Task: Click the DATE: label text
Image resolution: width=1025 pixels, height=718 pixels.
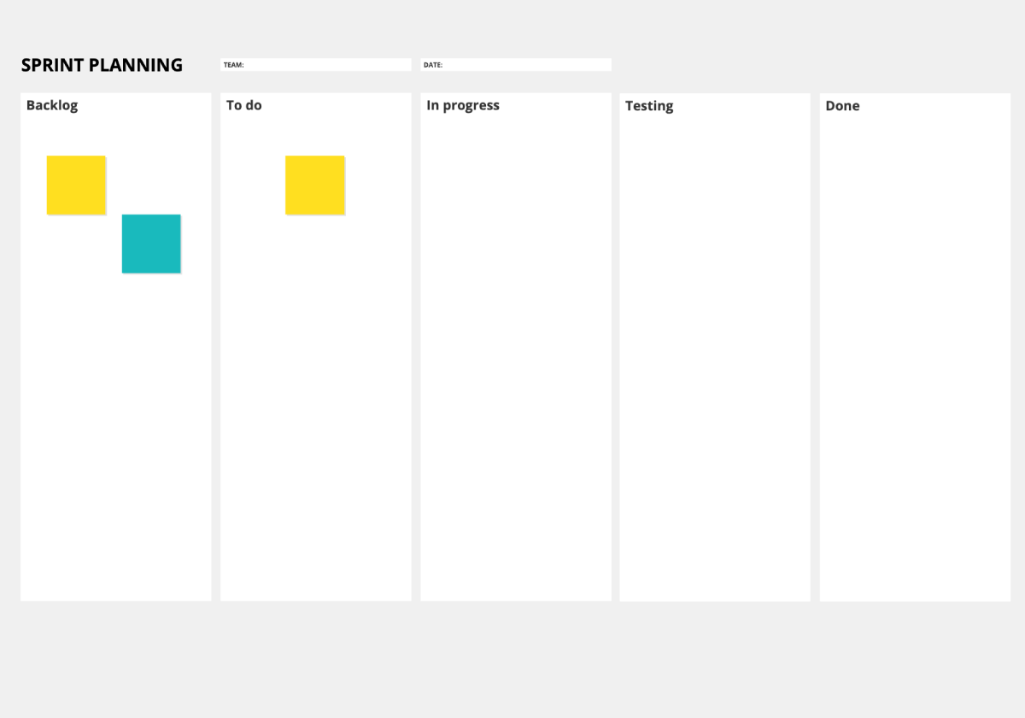Action: (433, 65)
